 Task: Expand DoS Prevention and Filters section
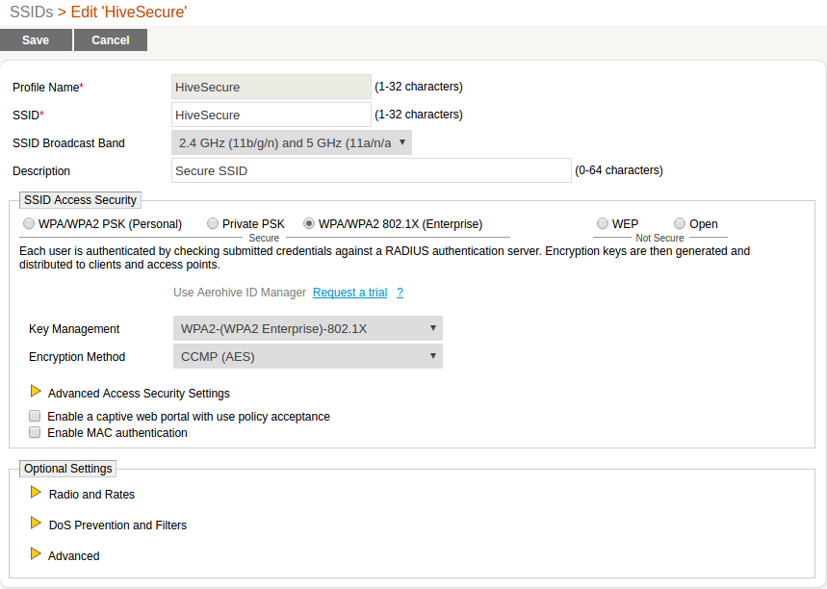point(36,524)
